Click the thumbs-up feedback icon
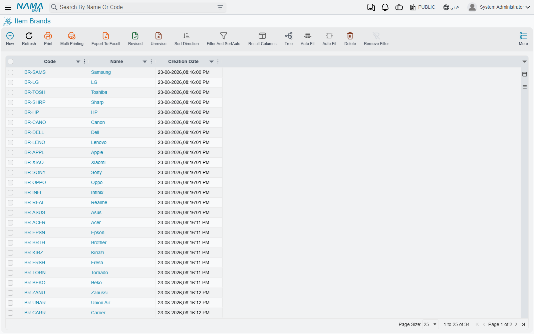This screenshot has width=534, height=334. click(x=399, y=7)
